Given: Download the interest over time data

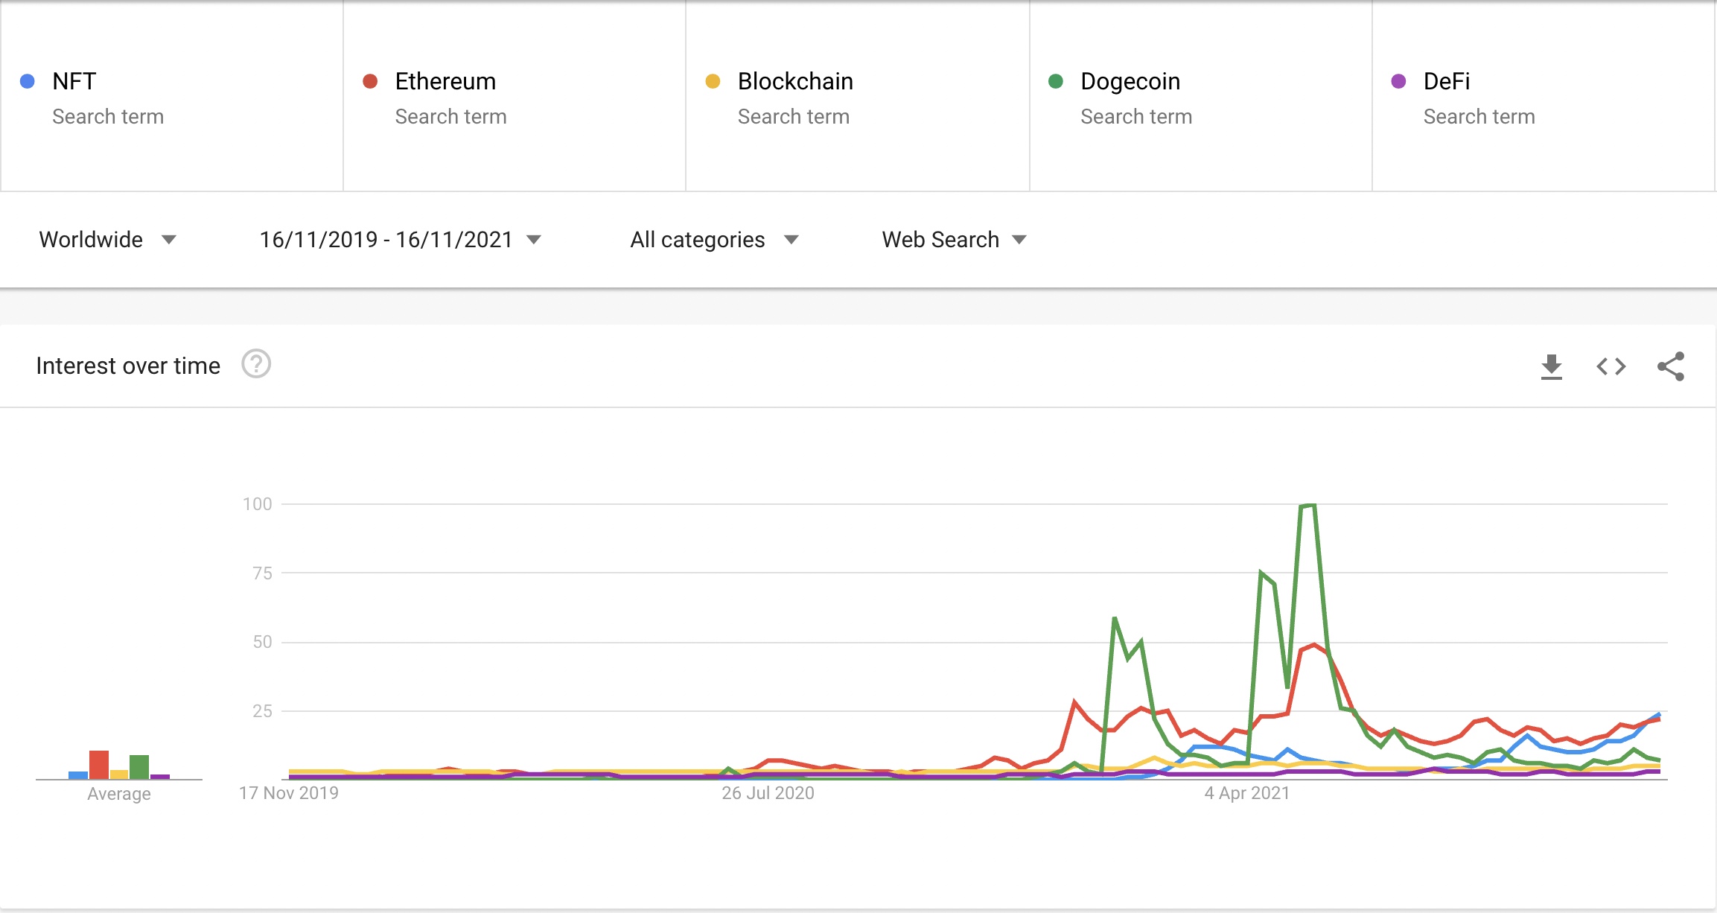Looking at the screenshot, I should point(1551,366).
